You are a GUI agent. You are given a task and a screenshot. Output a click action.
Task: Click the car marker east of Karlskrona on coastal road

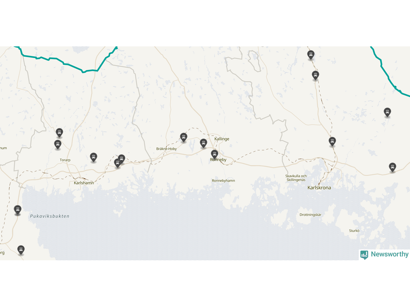(392, 167)
